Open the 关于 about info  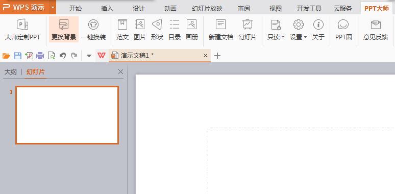click(318, 30)
